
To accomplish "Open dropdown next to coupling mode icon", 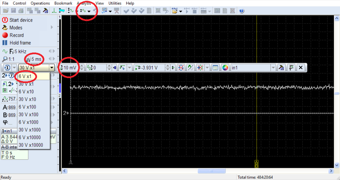I will tap(129, 68).
